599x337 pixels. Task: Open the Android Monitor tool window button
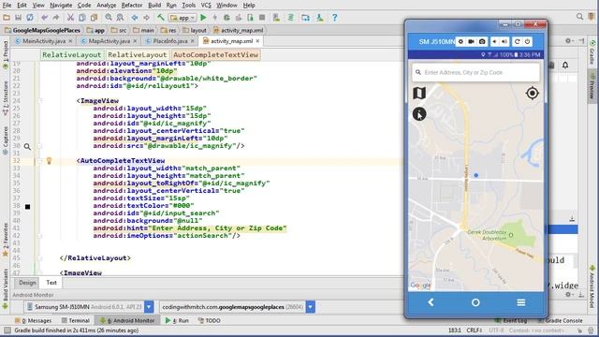(x=127, y=320)
